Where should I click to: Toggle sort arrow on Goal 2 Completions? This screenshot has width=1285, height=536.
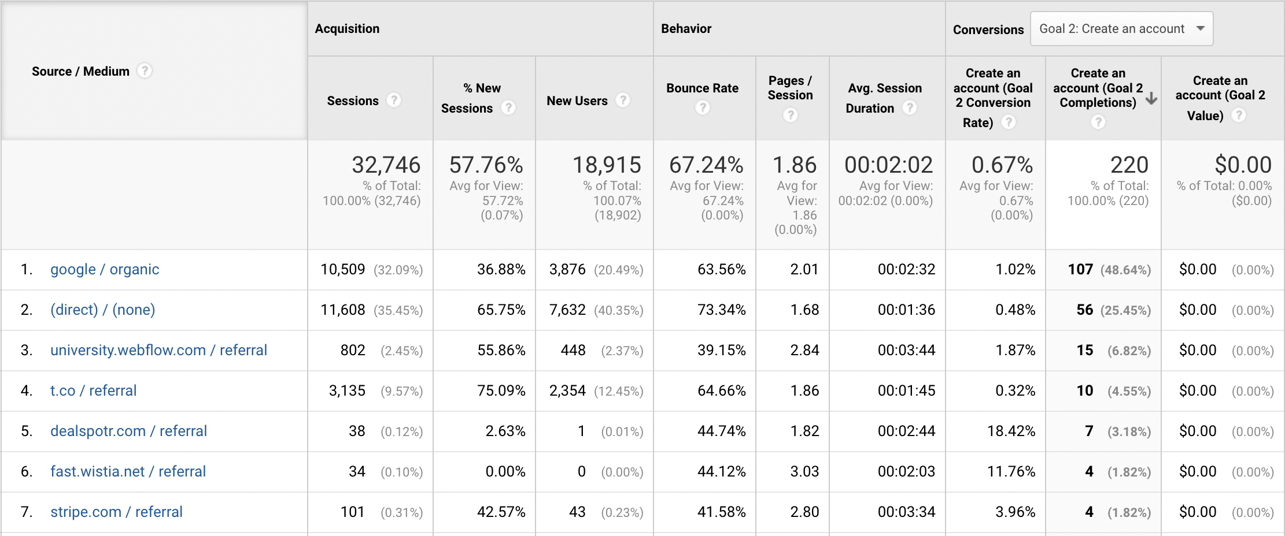pos(1151,98)
